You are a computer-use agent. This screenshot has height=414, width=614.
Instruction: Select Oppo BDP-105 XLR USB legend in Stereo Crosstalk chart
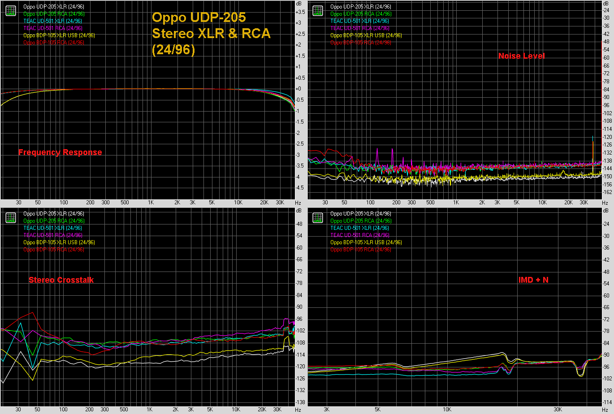click(x=59, y=242)
